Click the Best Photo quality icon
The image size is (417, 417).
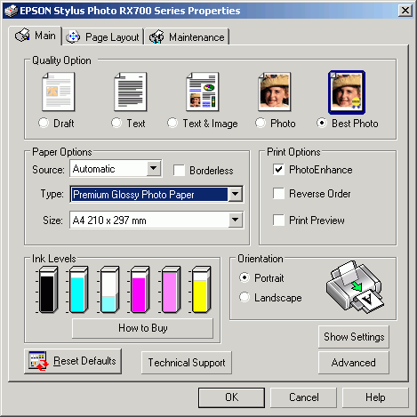(x=347, y=92)
